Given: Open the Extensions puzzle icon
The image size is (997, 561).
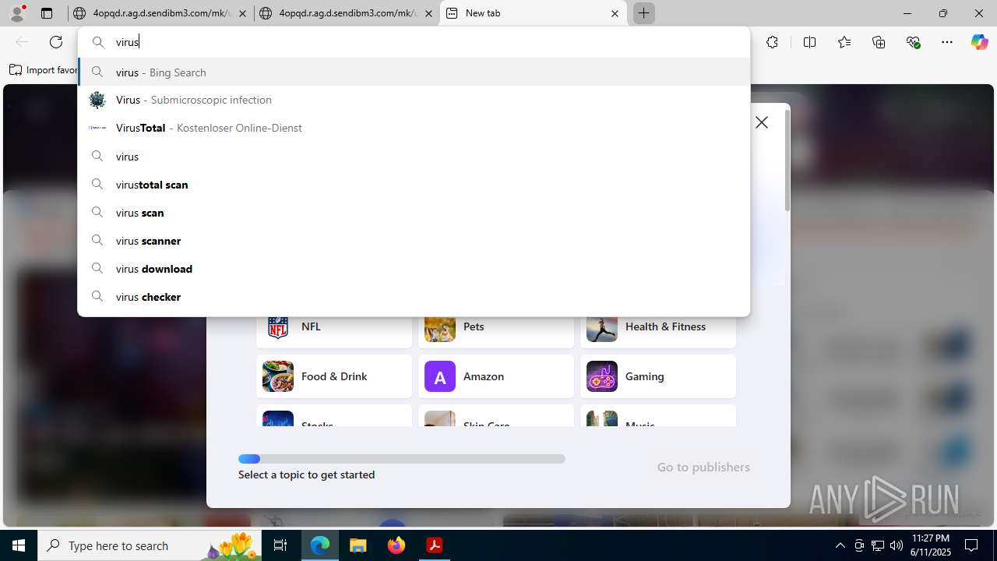Looking at the screenshot, I should coord(772,42).
